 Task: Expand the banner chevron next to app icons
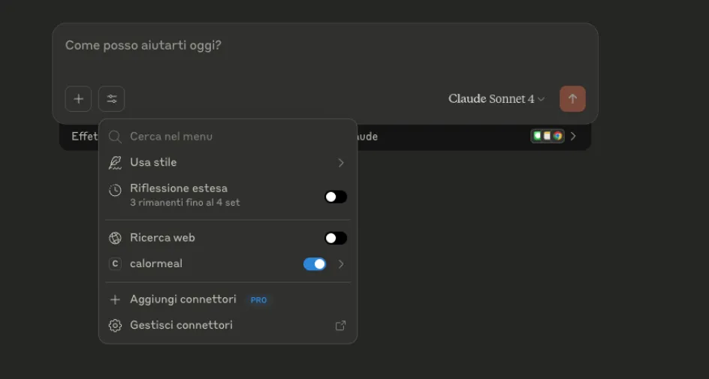pyautogui.click(x=574, y=137)
